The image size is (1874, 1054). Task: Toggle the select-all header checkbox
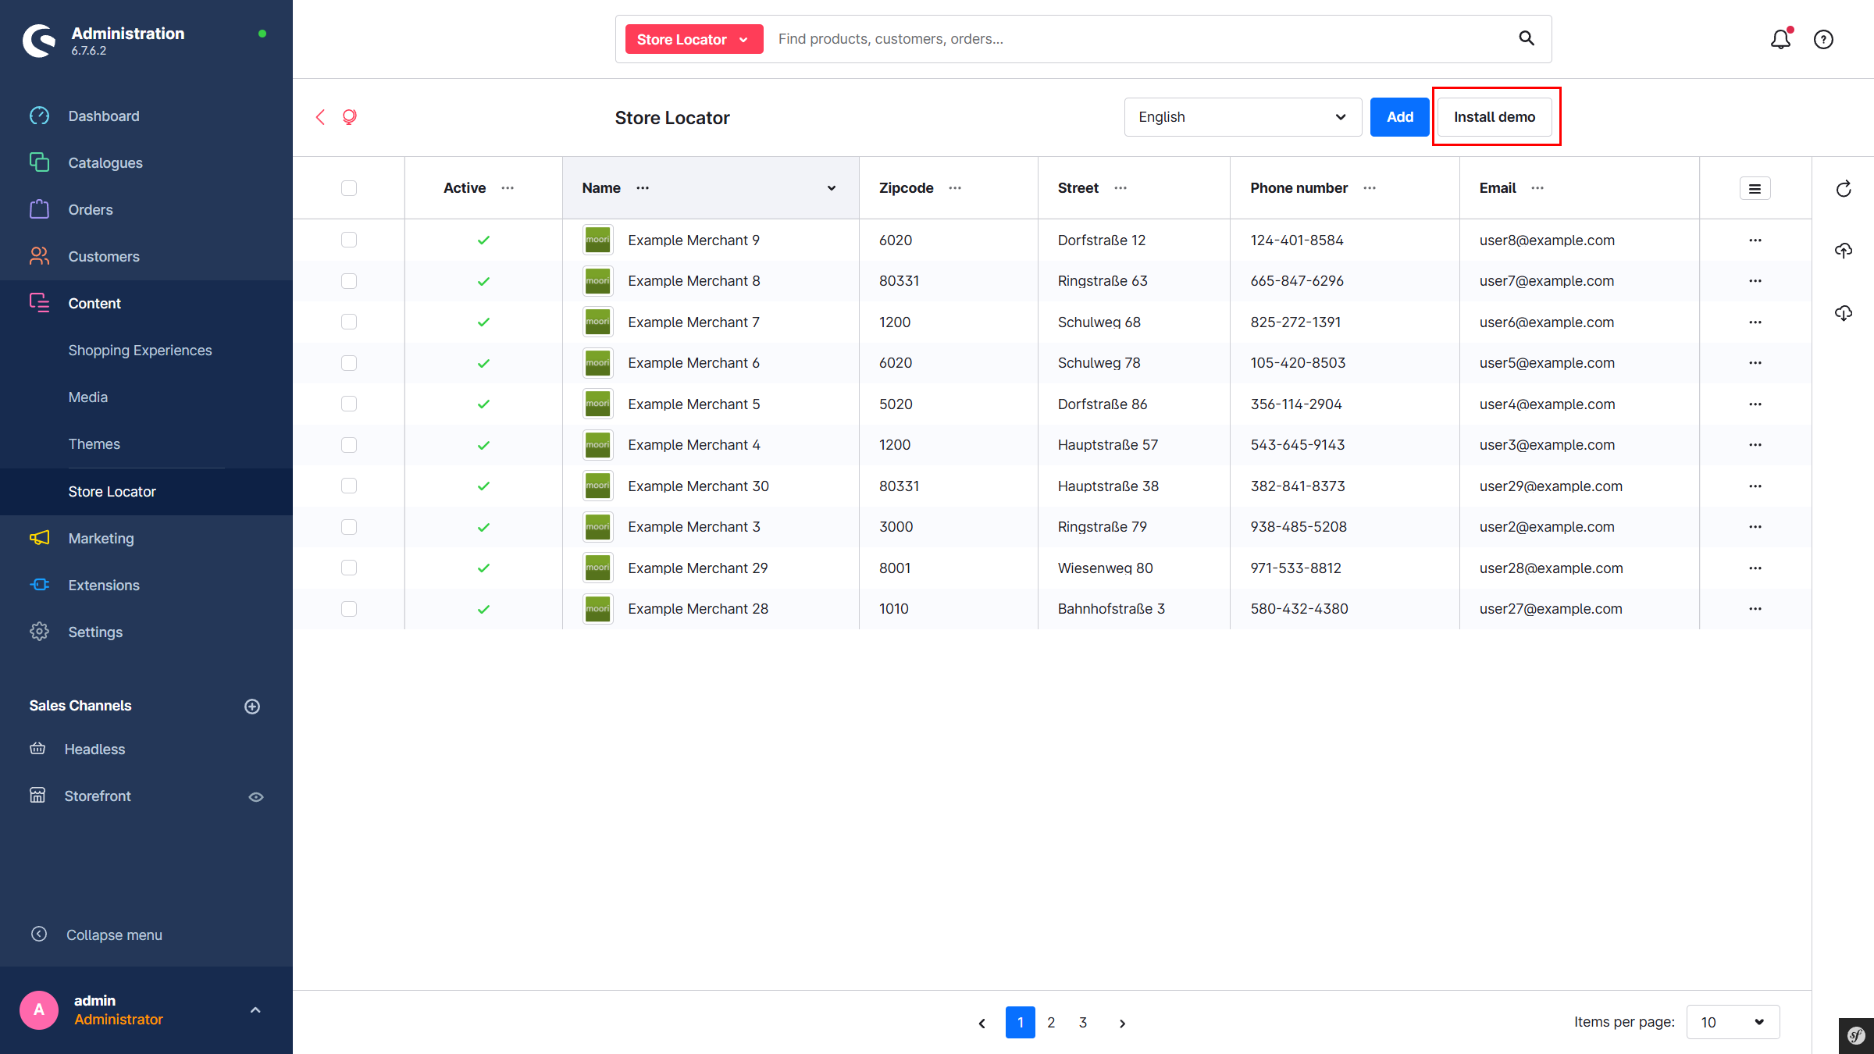tap(349, 188)
